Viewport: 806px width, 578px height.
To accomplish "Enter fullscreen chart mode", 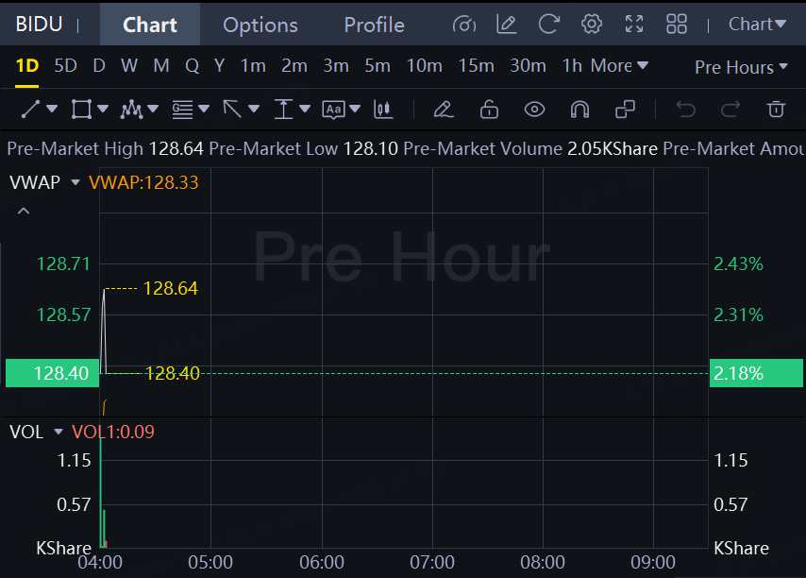I will 634,25.
